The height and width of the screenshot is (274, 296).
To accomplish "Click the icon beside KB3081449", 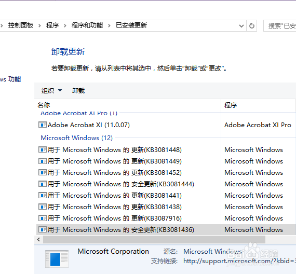I will 43,161.
